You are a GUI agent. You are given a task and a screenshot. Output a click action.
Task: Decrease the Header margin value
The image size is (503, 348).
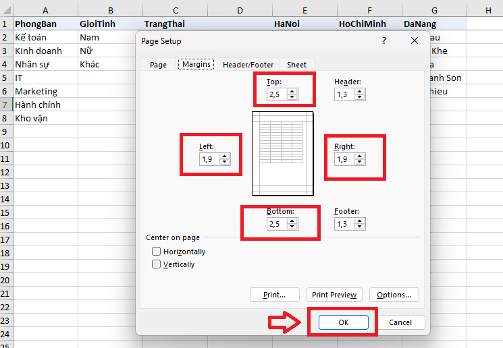tap(360, 97)
